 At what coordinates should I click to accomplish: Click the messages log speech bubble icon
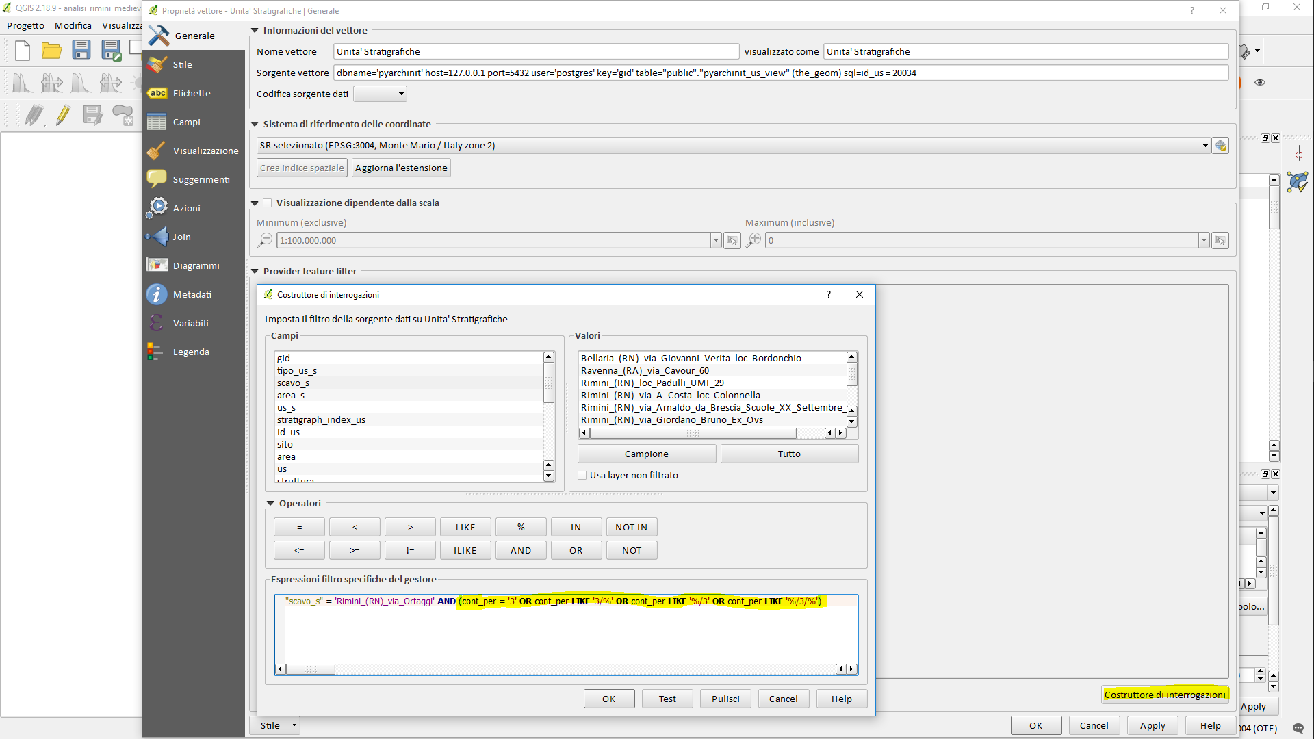(1298, 728)
